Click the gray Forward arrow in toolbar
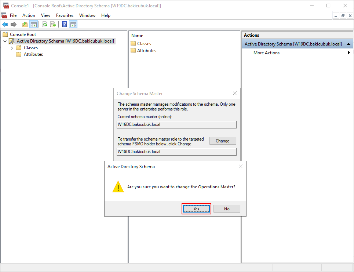Viewport: 354px width, 272px height. 14,24
